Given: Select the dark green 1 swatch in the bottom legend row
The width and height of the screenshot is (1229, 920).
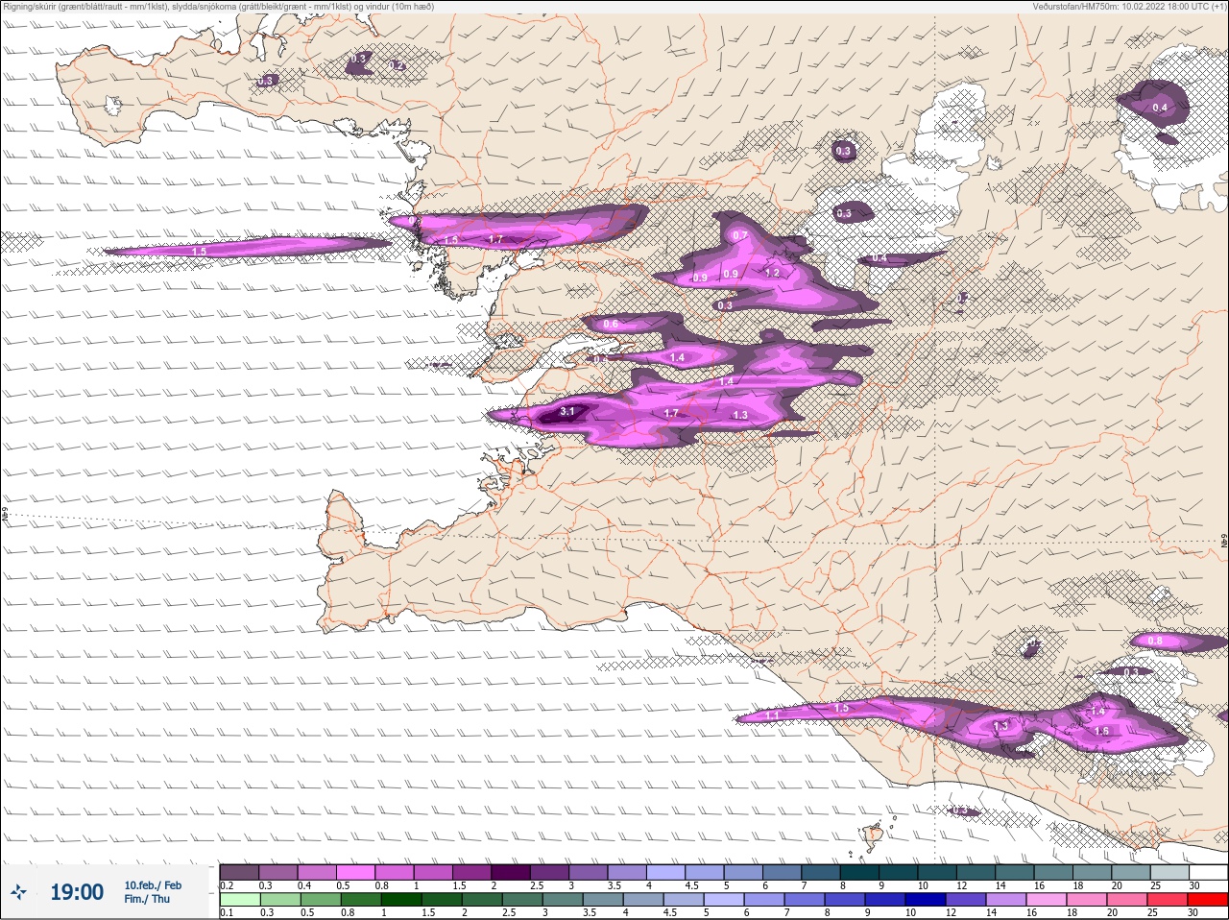Looking at the screenshot, I should coord(400,900).
